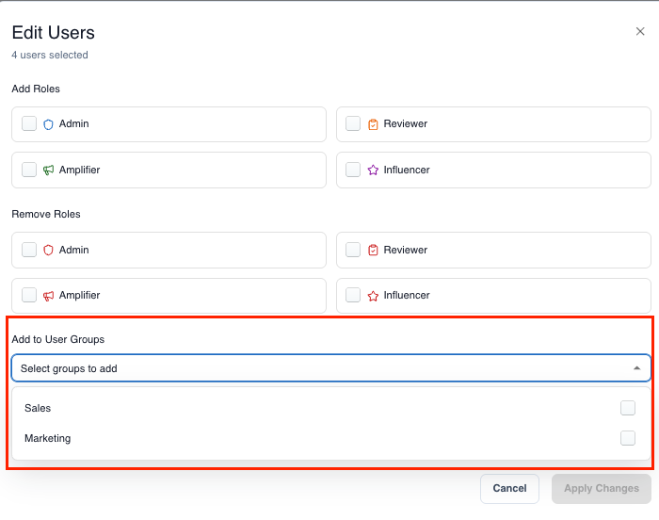Click the 'Reviewer' label in Remove Roles
659x520 pixels.
(405, 250)
